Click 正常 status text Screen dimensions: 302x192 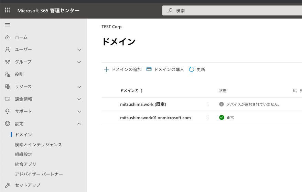pos(230,117)
